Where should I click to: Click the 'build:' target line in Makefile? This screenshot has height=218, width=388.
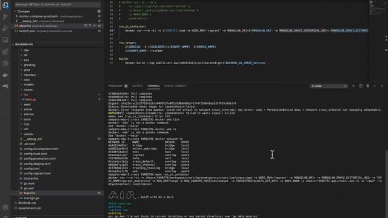coord(124,59)
